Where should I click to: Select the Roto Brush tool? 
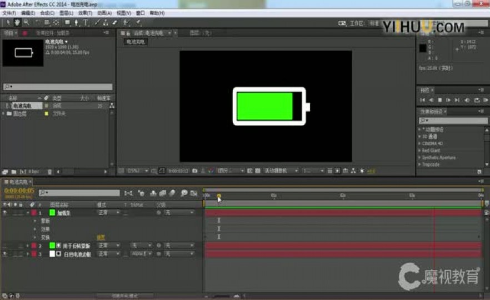click(x=126, y=22)
